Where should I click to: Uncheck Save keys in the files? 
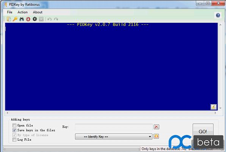14,130
